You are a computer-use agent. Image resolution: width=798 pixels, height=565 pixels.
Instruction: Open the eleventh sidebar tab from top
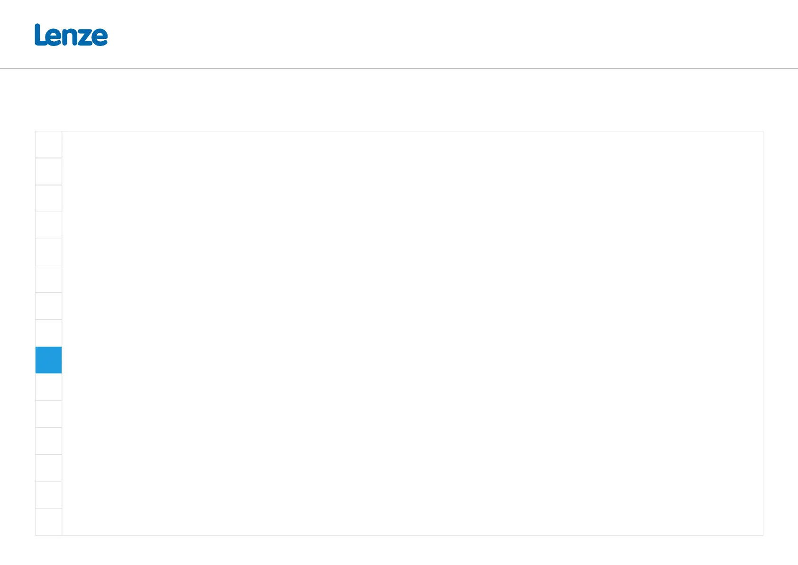48,414
